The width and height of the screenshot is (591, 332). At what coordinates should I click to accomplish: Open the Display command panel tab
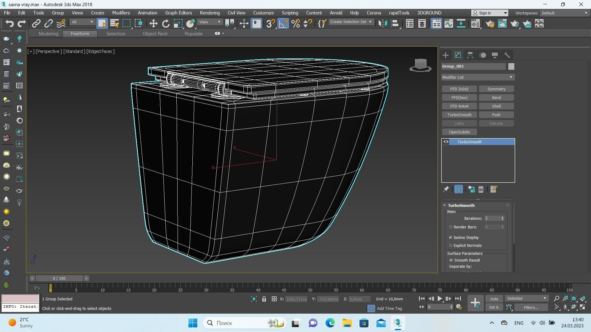coord(495,55)
